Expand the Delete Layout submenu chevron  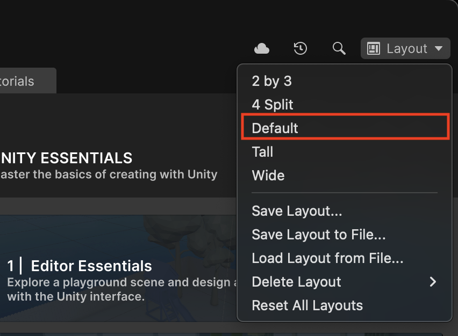coord(433,282)
